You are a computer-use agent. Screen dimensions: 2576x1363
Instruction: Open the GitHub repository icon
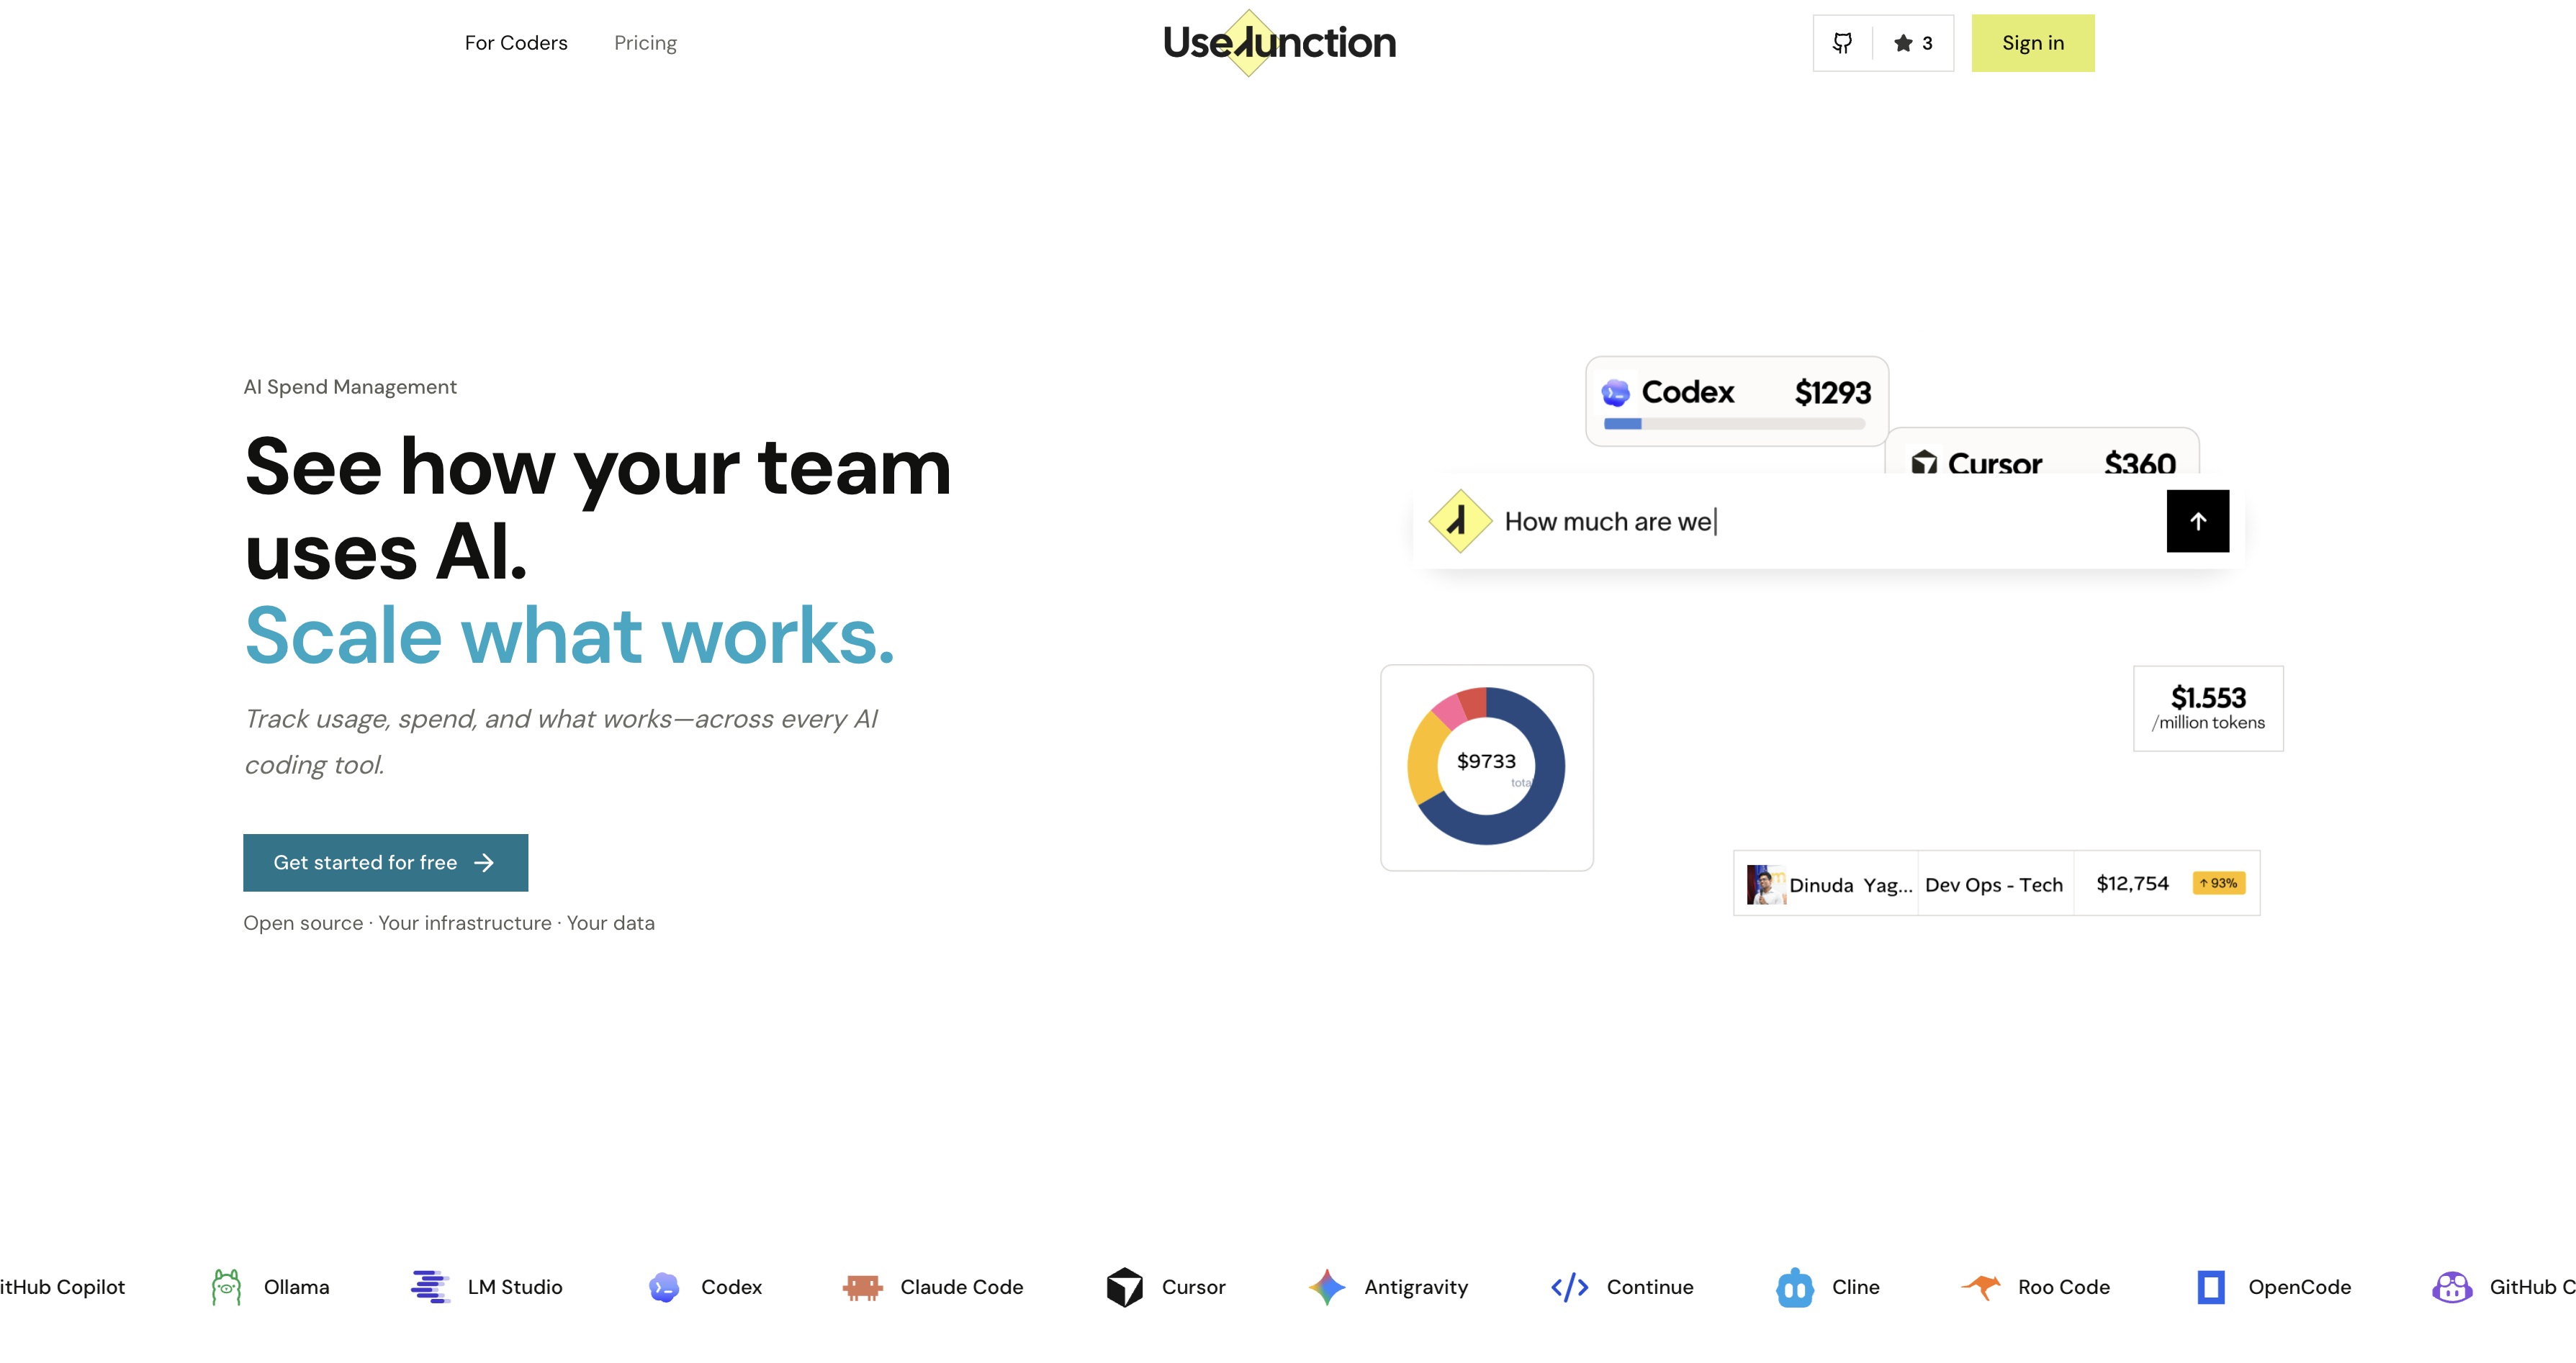[x=1842, y=43]
